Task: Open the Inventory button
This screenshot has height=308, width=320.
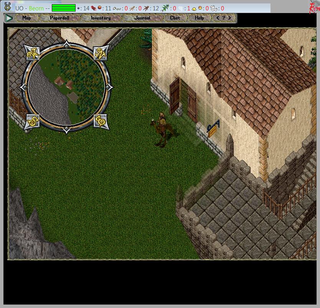Action: coord(101,18)
